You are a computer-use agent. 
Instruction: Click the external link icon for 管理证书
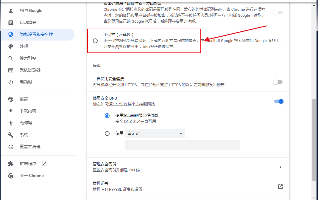[280, 187]
